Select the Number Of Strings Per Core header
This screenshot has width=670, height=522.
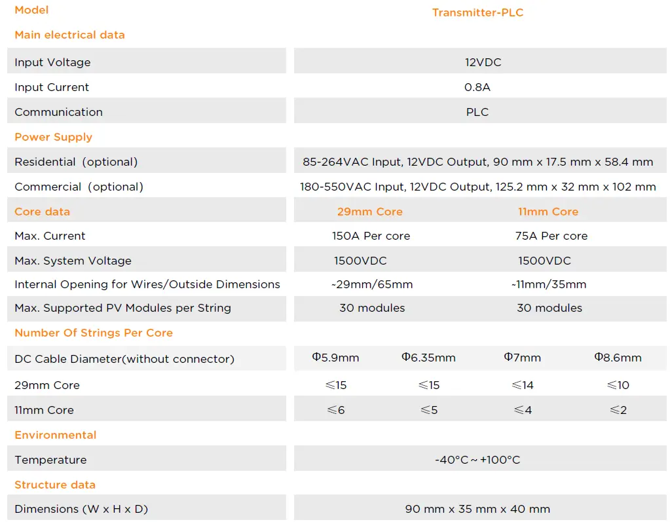tap(94, 333)
